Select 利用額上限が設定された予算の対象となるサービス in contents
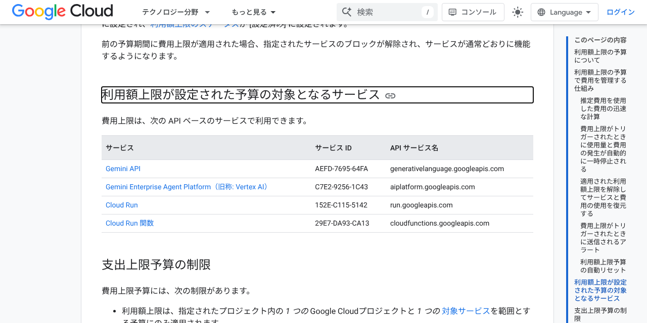 click(600, 290)
